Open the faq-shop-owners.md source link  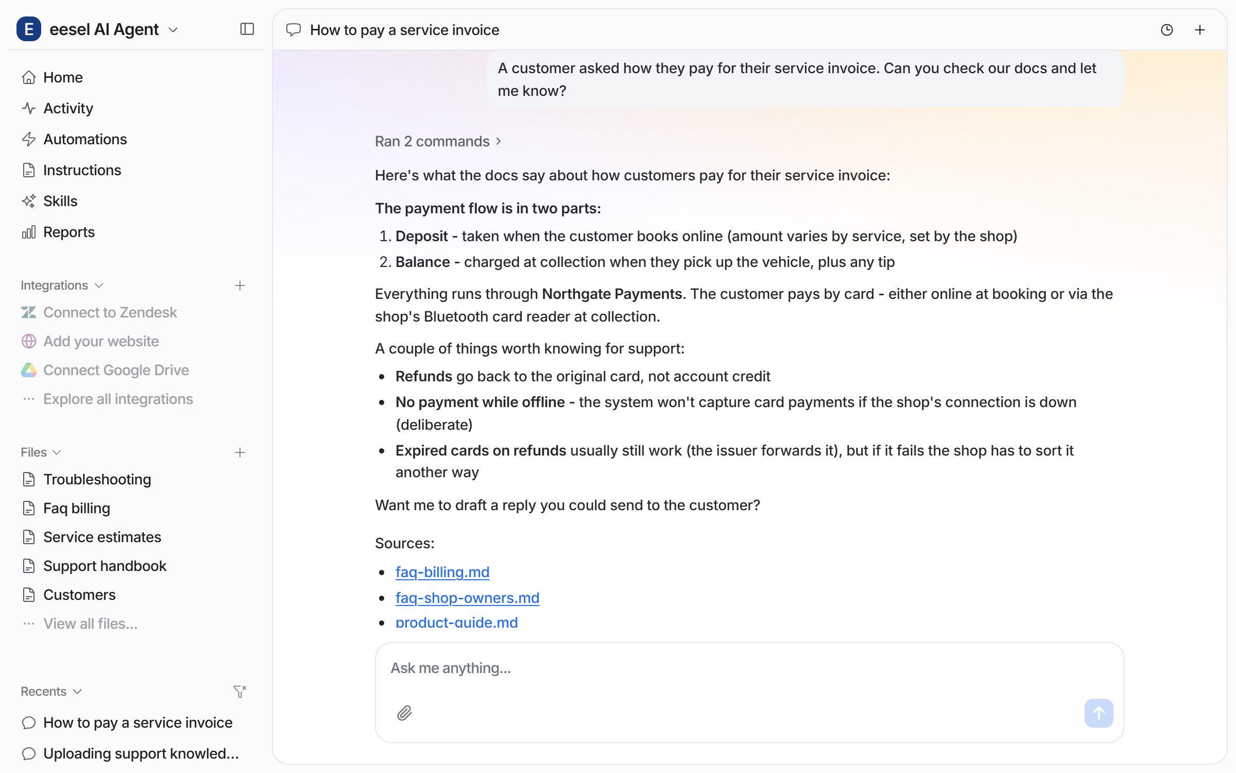(467, 598)
